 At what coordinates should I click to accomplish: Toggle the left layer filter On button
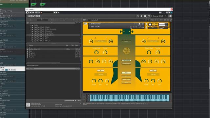click(x=101, y=71)
